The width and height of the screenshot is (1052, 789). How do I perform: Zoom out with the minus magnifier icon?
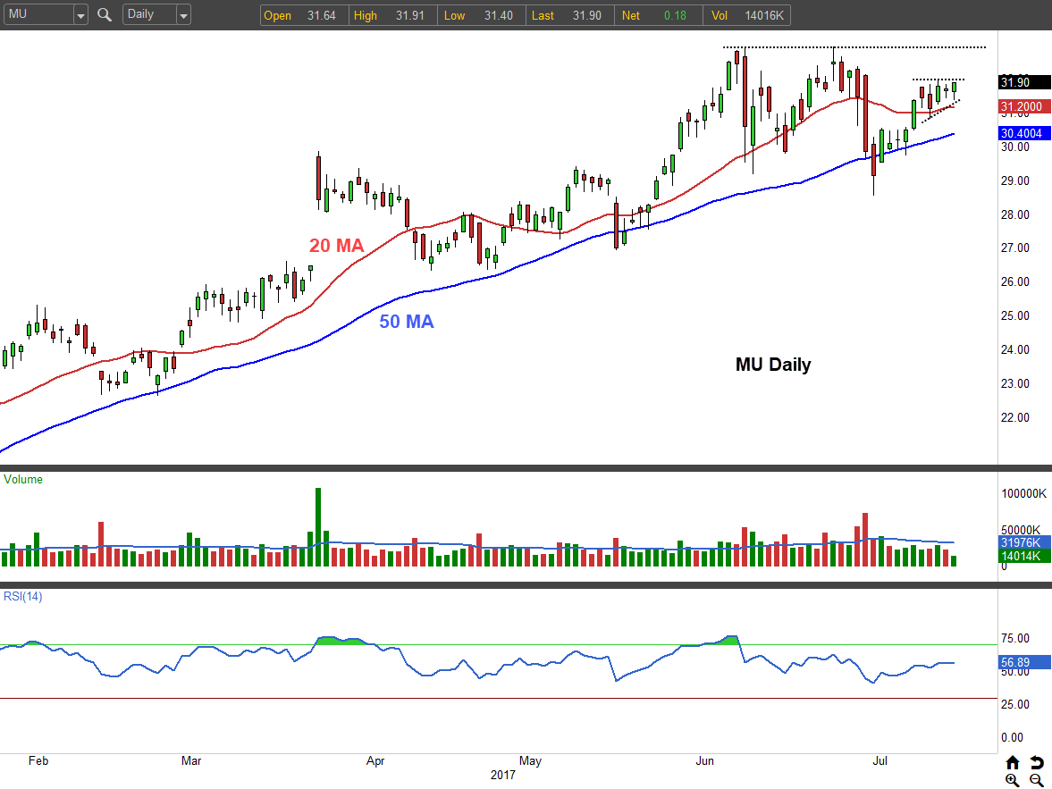(1036, 780)
